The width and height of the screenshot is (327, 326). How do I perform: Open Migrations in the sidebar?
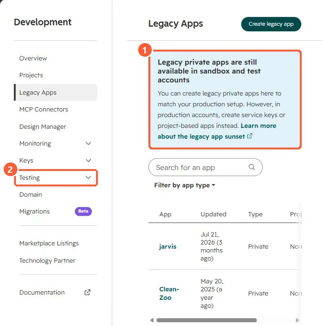(34, 211)
